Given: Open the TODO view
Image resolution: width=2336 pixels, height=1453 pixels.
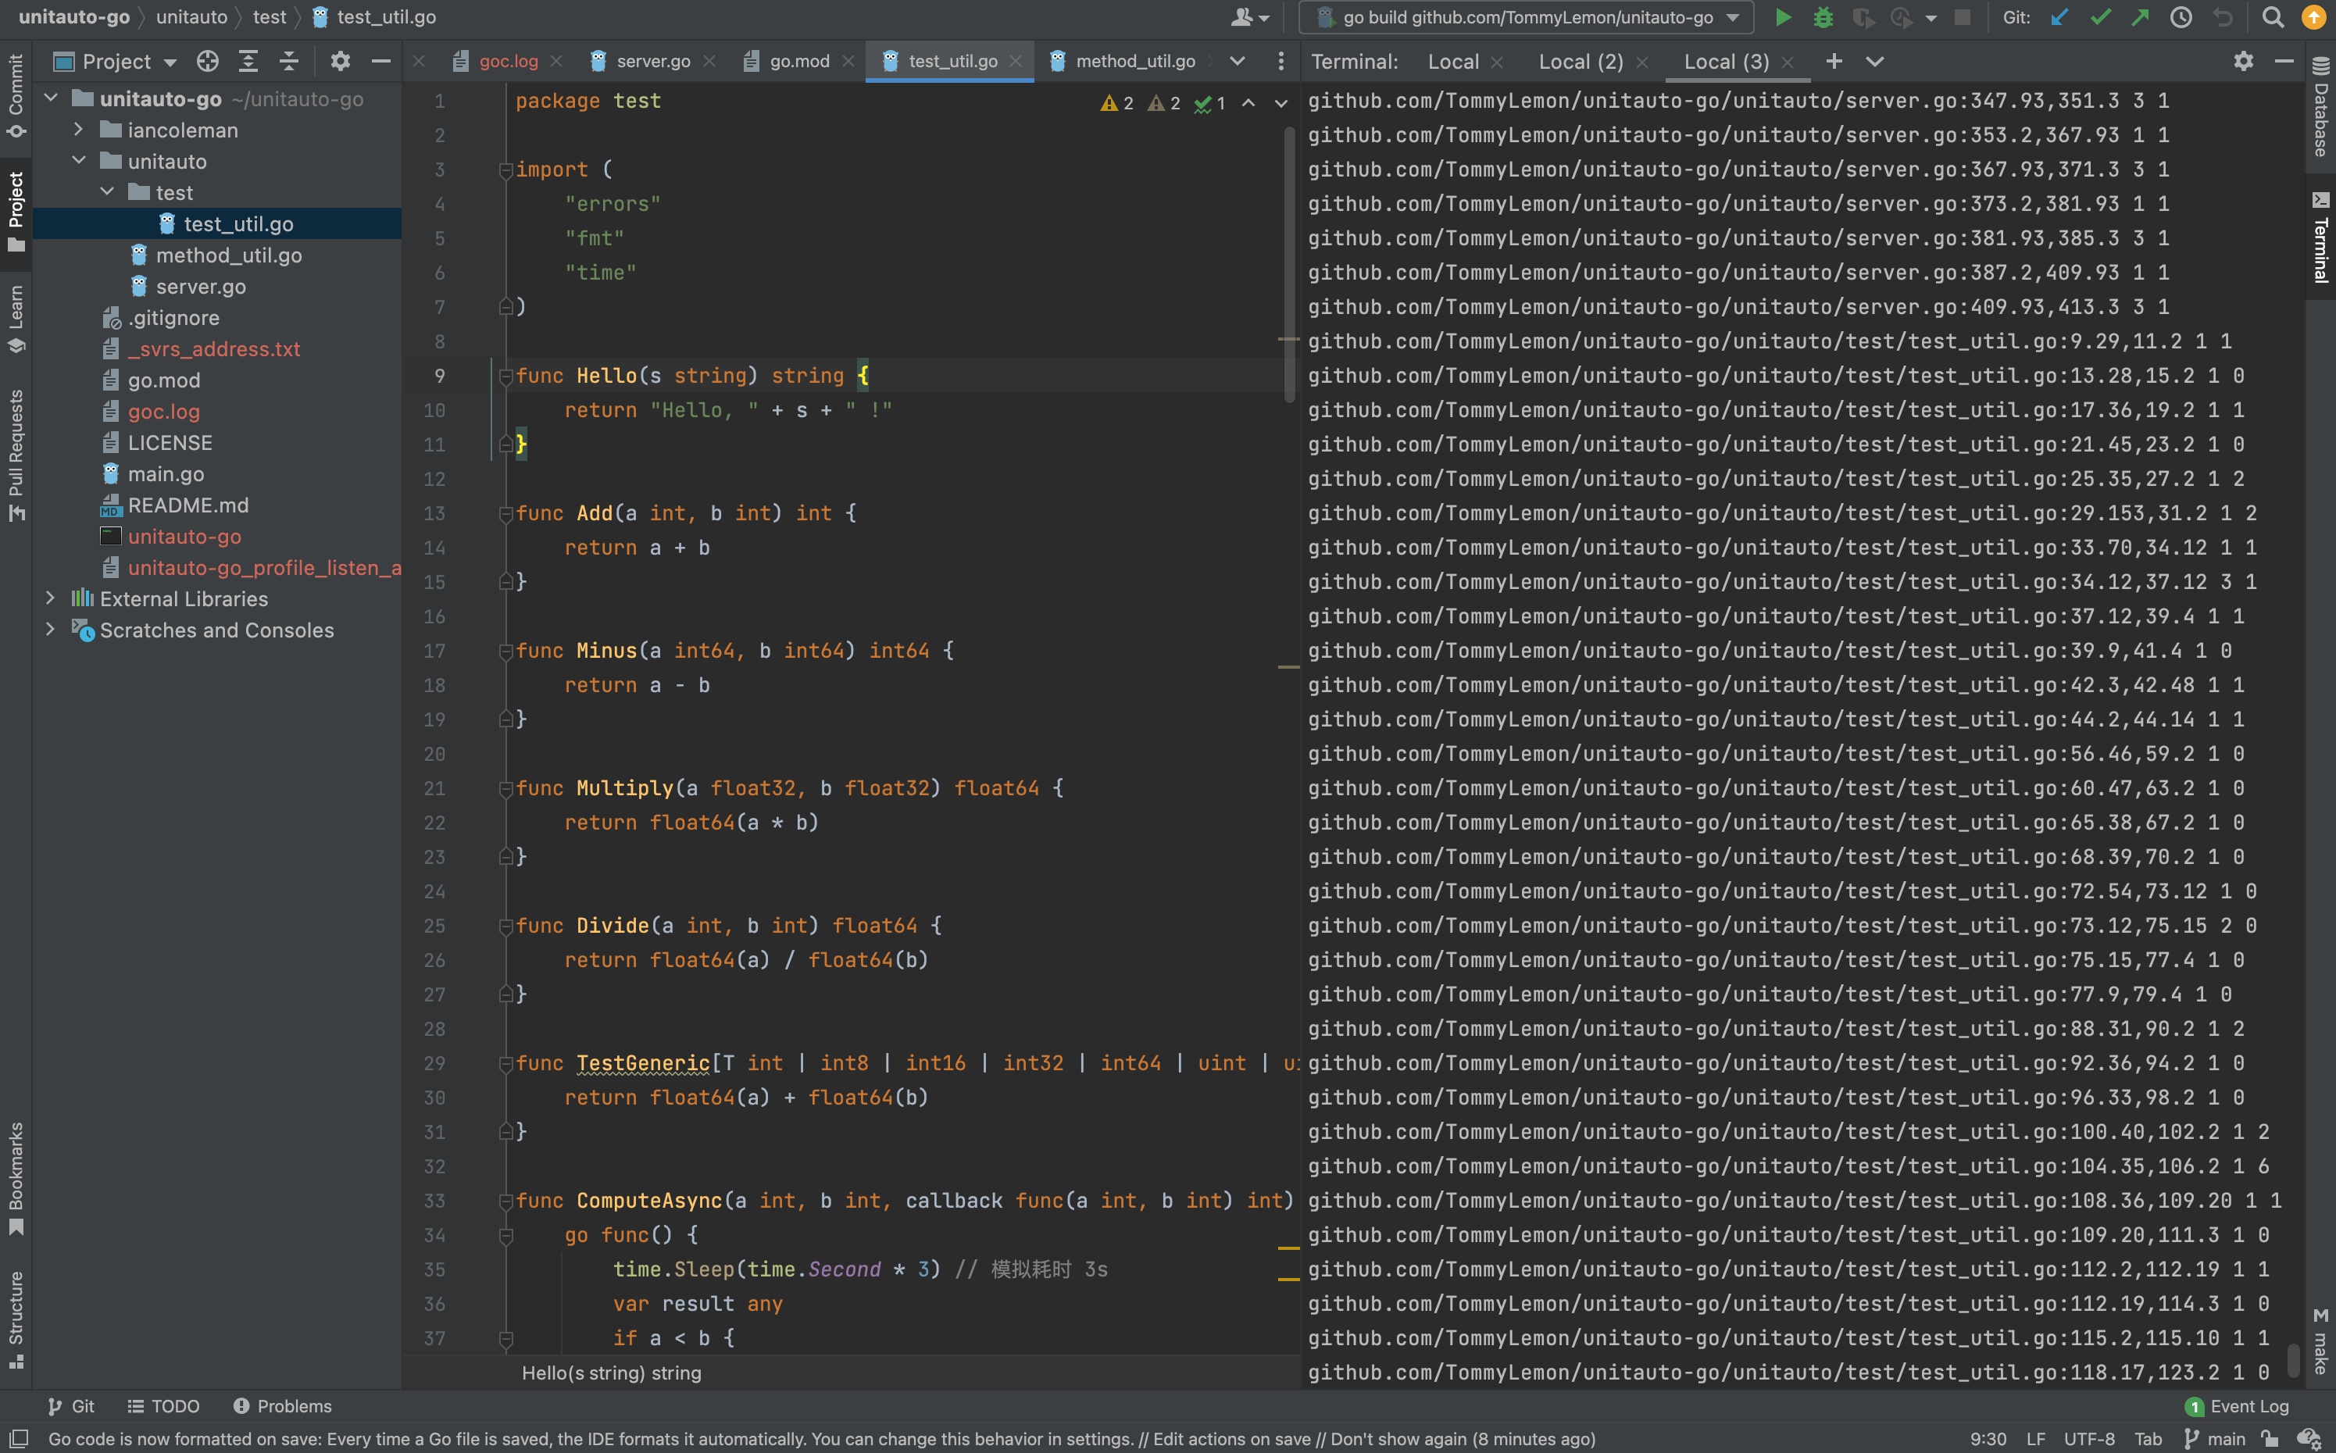Looking at the screenshot, I should (163, 1406).
